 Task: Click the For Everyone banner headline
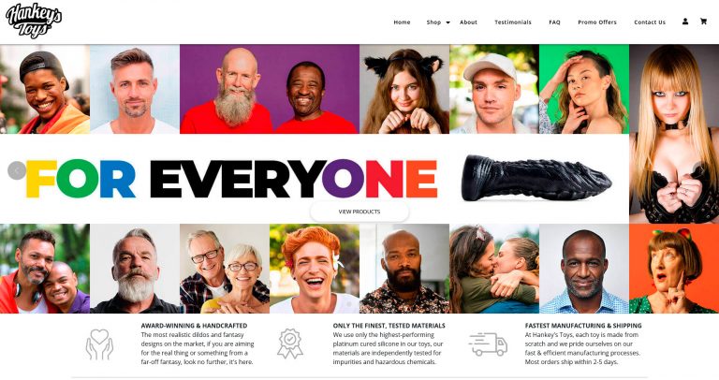(231, 179)
